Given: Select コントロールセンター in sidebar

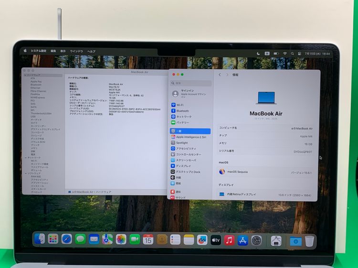Looking at the screenshot, I should pos(186,154).
